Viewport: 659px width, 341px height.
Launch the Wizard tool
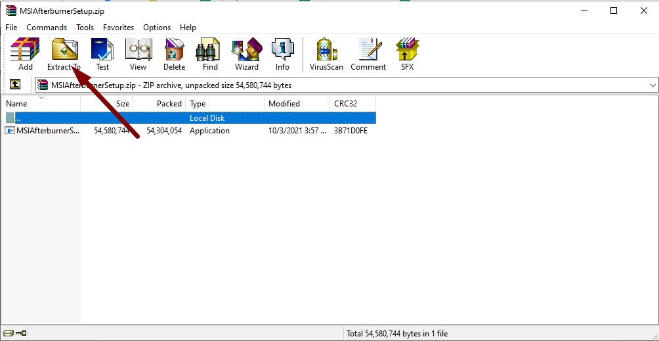(246, 54)
